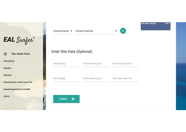Open the Updates sidebar link
The width and height of the screenshot is (186, 132).
(x=7, y=68)
